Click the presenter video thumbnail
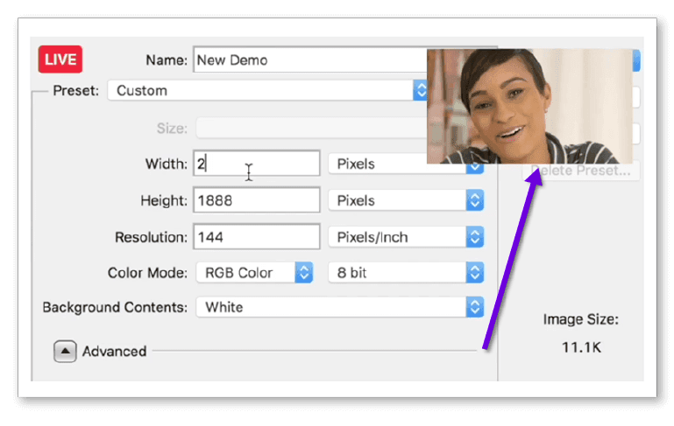The width and height of the screenshot is (674, 426). 529,106
